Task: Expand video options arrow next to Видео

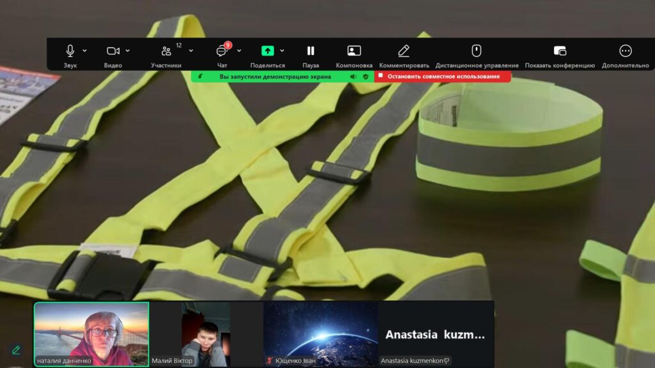Action: click(x=128, y=50)
